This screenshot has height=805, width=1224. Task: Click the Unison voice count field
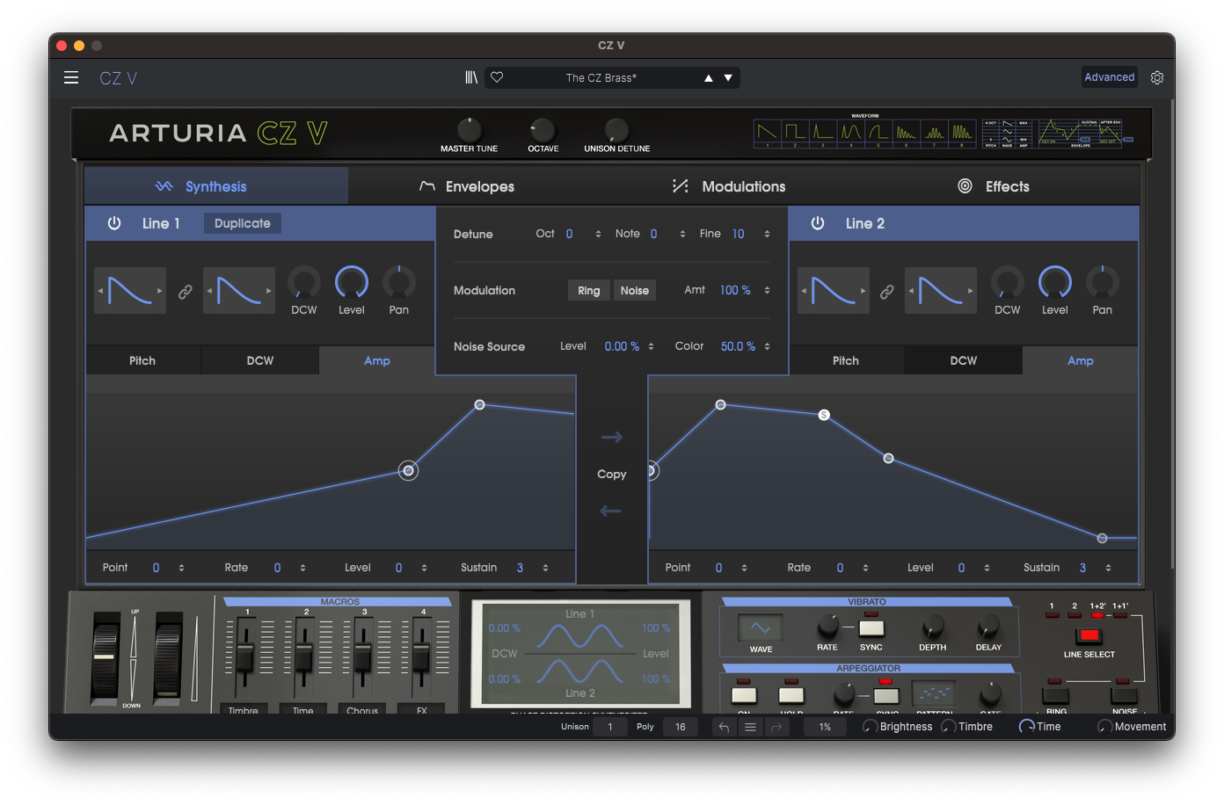tap(610, 727)
